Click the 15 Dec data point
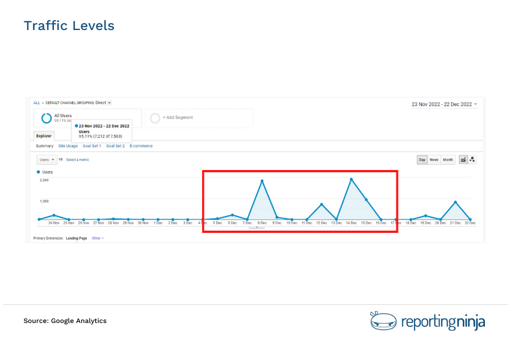 pyautogui.click(x=366, y=200)
